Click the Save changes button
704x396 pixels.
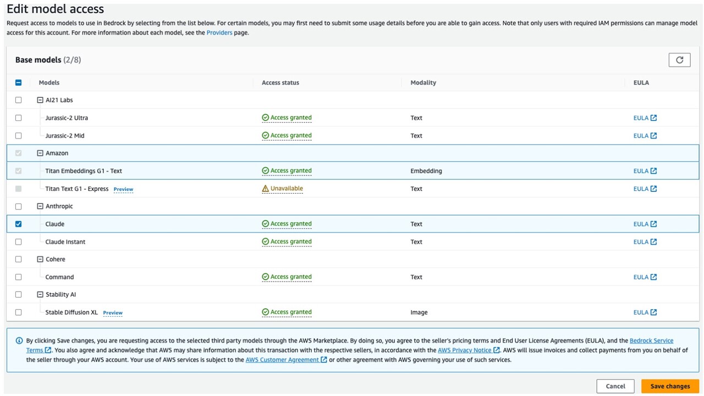pos(669,386)
